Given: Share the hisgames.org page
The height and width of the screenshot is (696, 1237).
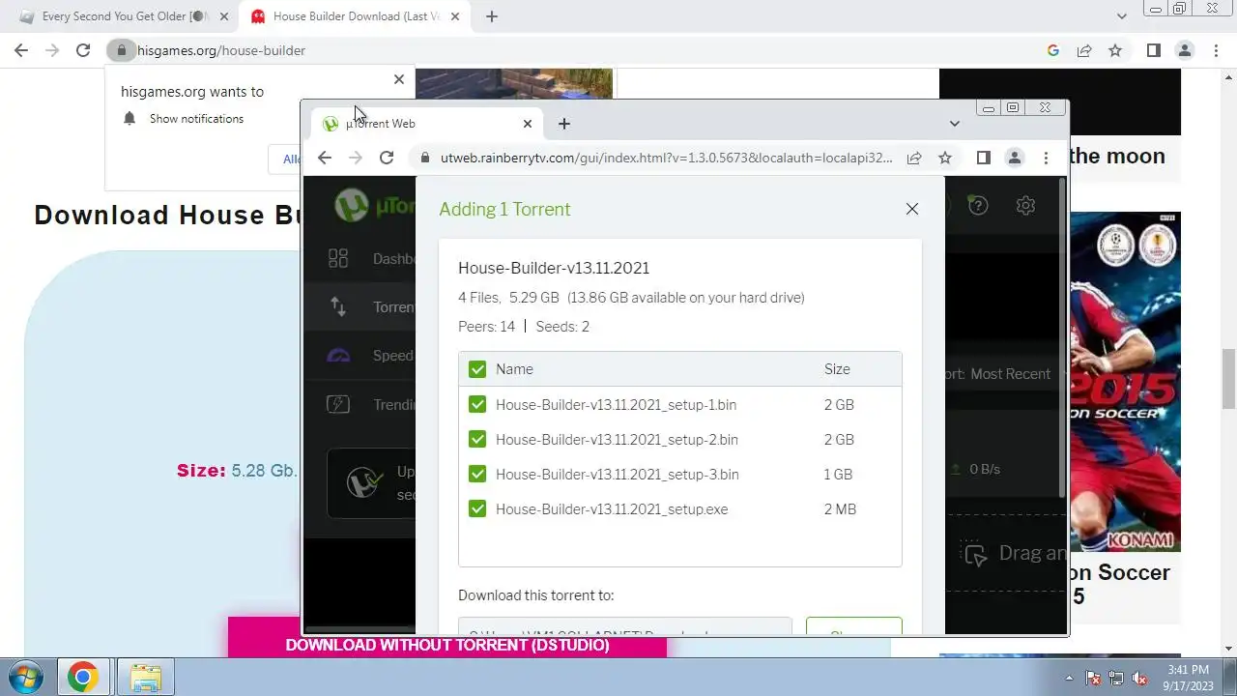Looking at the screenshot, I should [x=1084, y=50].
